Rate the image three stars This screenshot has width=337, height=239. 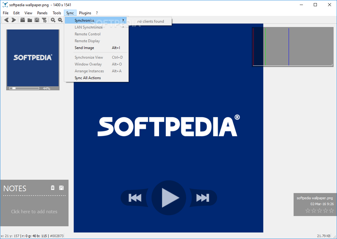click(x=320, y=210)
